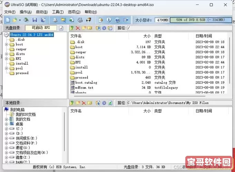The width and height of the screenshot is (235, 172).
Task: Click the Open ISO file icon
Action: point(15,20)
